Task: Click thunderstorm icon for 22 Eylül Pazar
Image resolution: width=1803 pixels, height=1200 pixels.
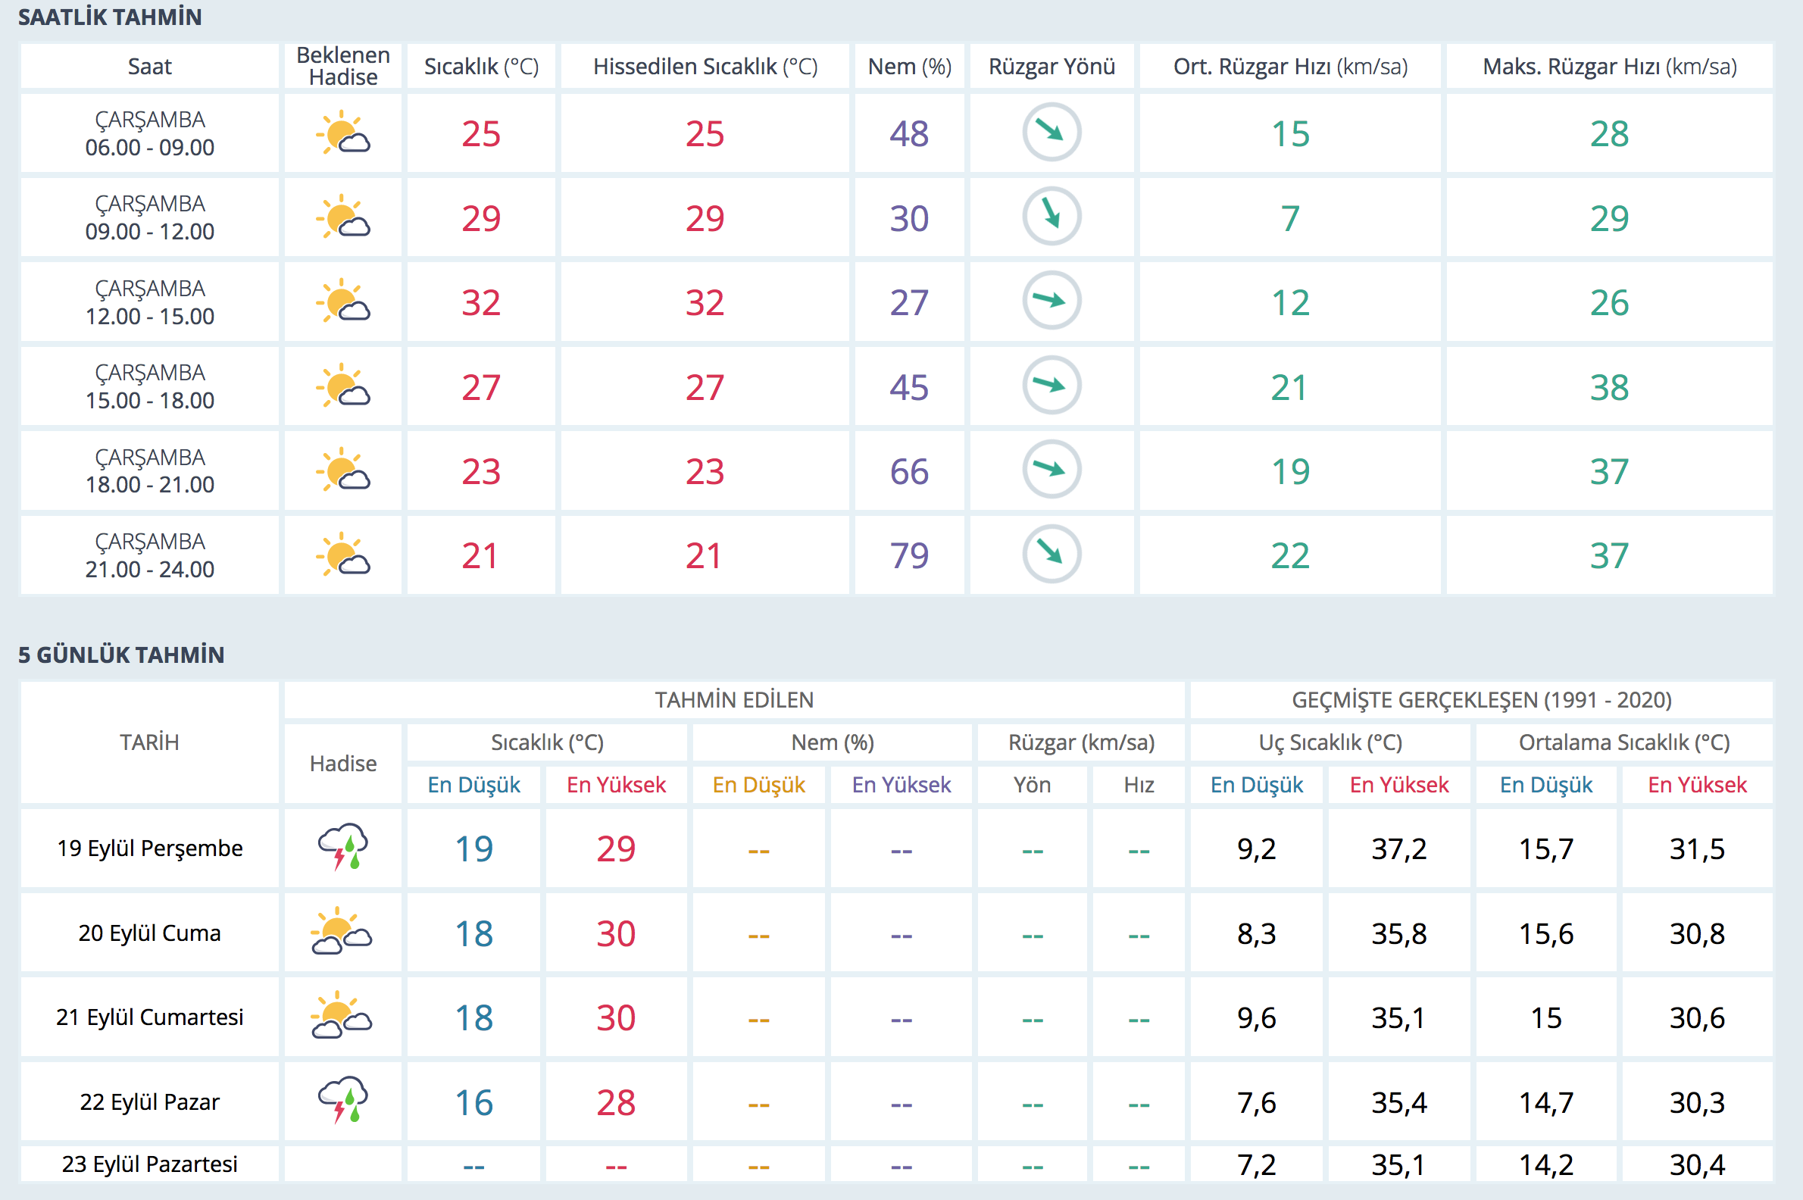Action: tap(343, 1101)
